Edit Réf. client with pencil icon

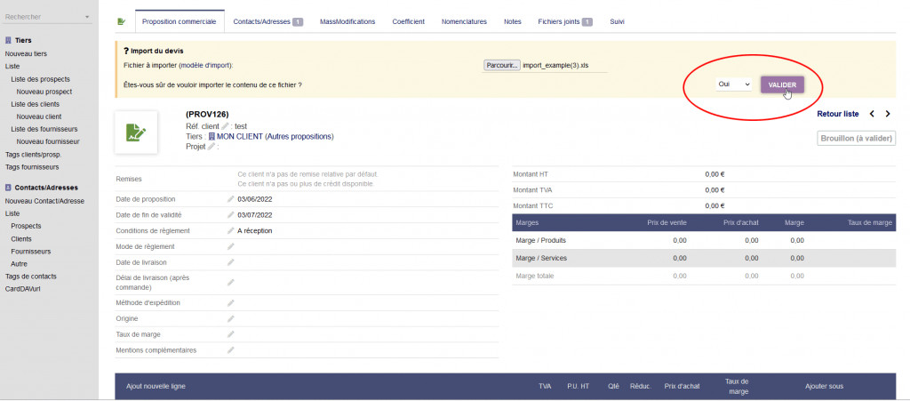click(225, 126)
